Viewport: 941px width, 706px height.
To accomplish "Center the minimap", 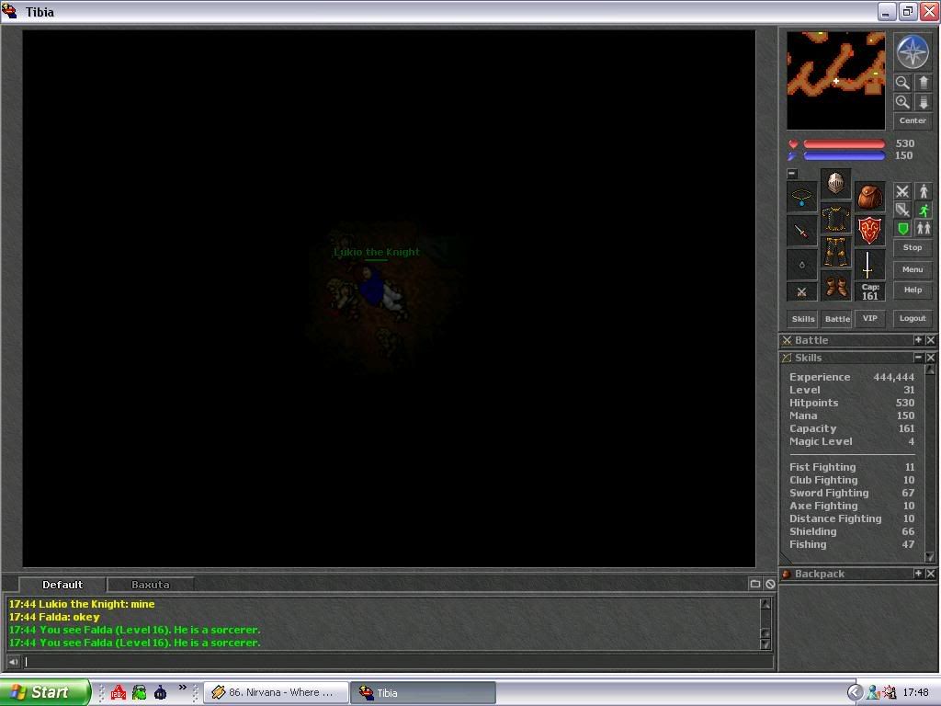I will pyautogui.click(x=913, y=120).
